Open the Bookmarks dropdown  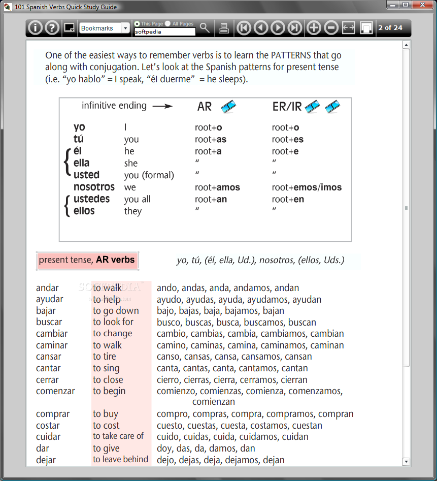coord(105,28)
